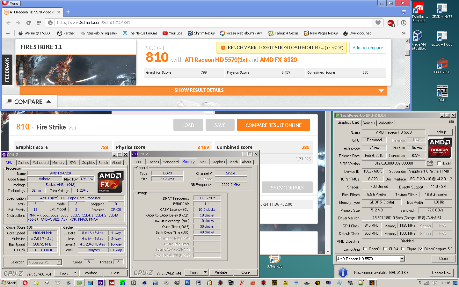This screenshot has height=287, width=459.
Task: Click COMPARE RESULT ONLINE button
Action: 273,125
